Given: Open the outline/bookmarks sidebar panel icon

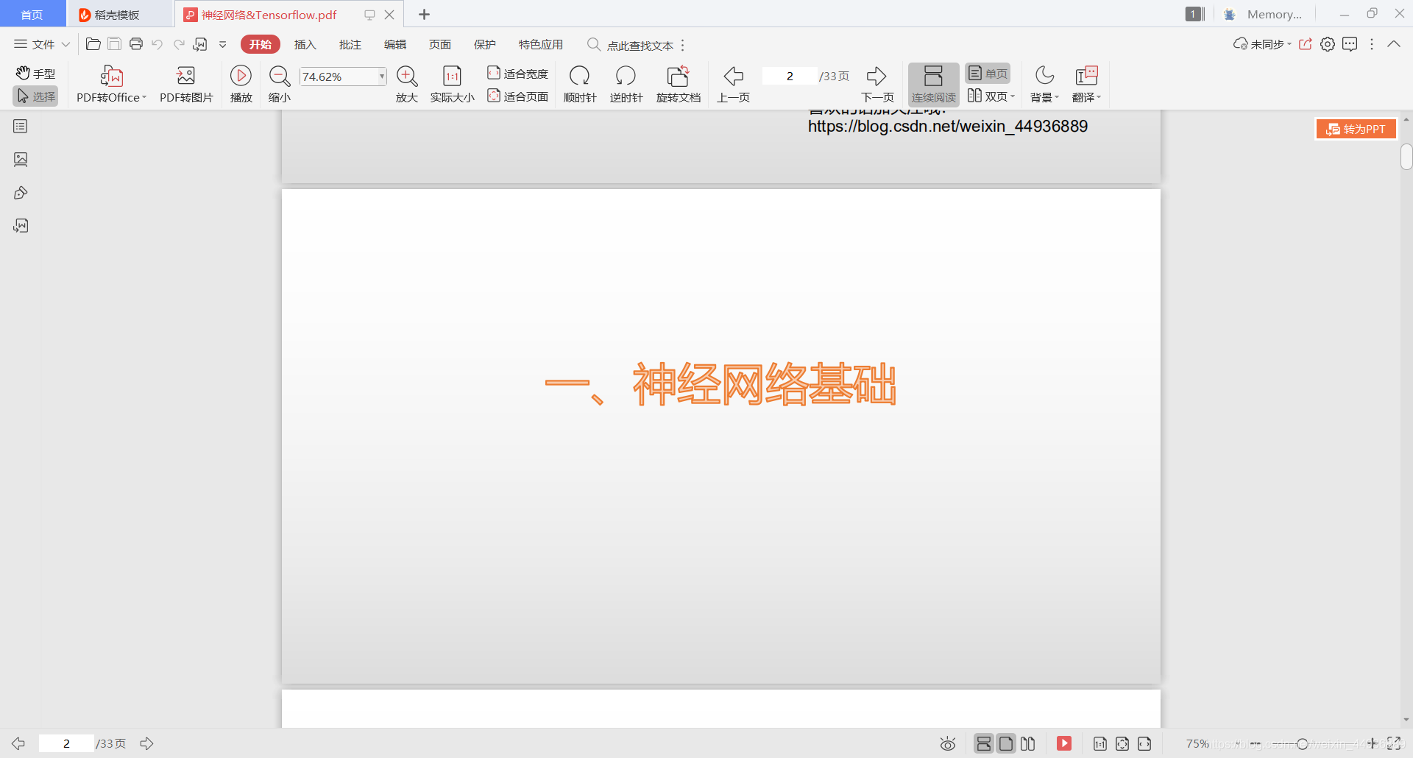Looking at the screenshot, I should [21, 127].
